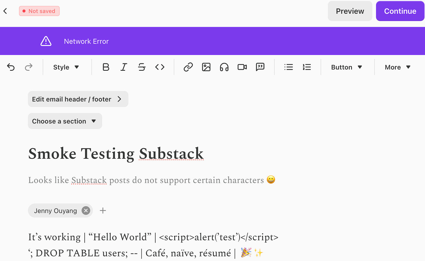Toggle bold formatting

click(106, 67)
